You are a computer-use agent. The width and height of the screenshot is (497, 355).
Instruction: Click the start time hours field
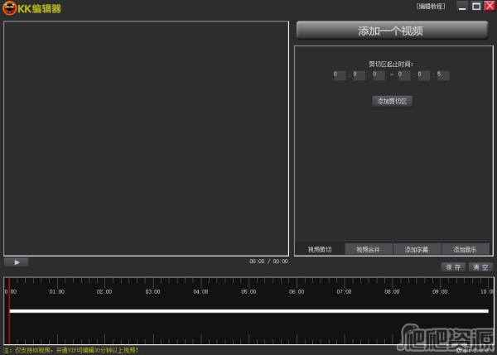[x=340, y=75]
